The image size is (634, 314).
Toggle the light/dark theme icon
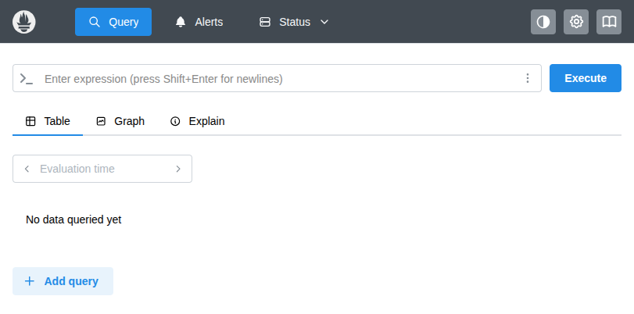click(x=543, y=22)
